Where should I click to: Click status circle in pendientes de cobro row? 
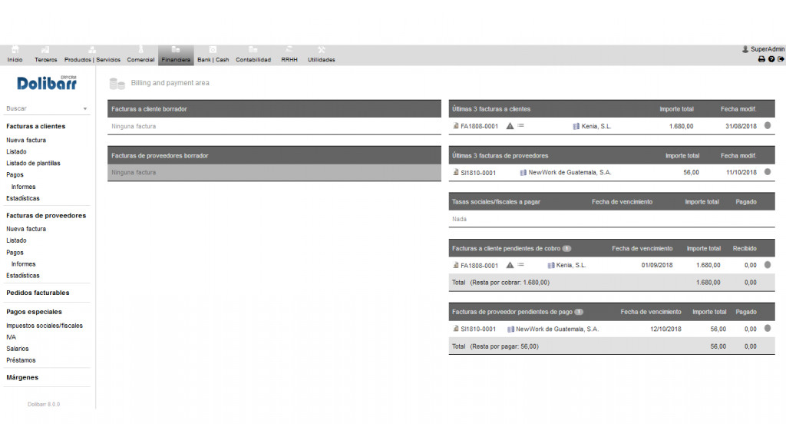pyautogui.click(x=768, y=264)
